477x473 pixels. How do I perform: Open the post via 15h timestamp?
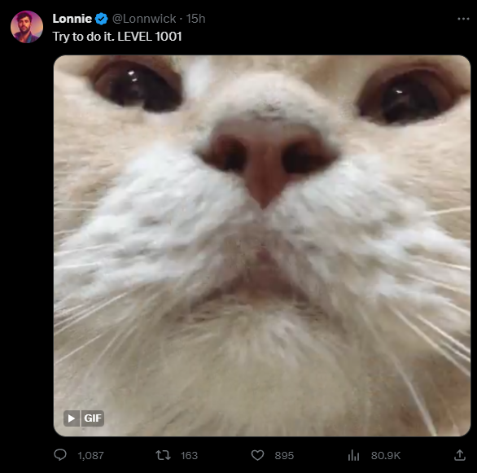(x=195, y=19)
